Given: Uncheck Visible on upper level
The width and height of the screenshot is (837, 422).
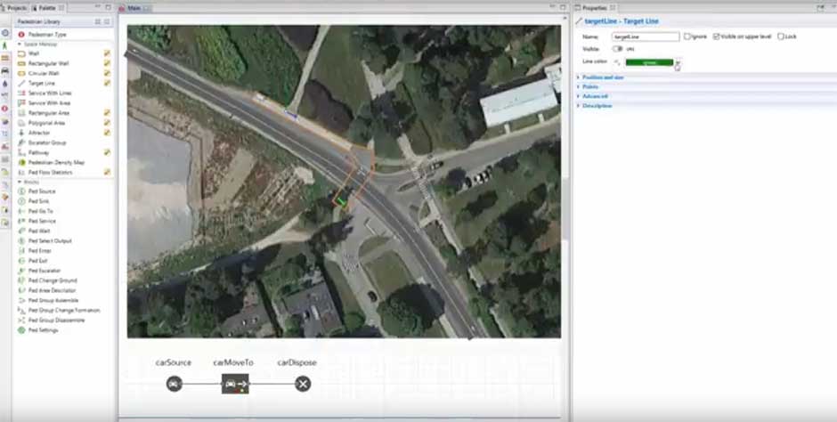Looking at the screenshot, I should click(717, 37).
